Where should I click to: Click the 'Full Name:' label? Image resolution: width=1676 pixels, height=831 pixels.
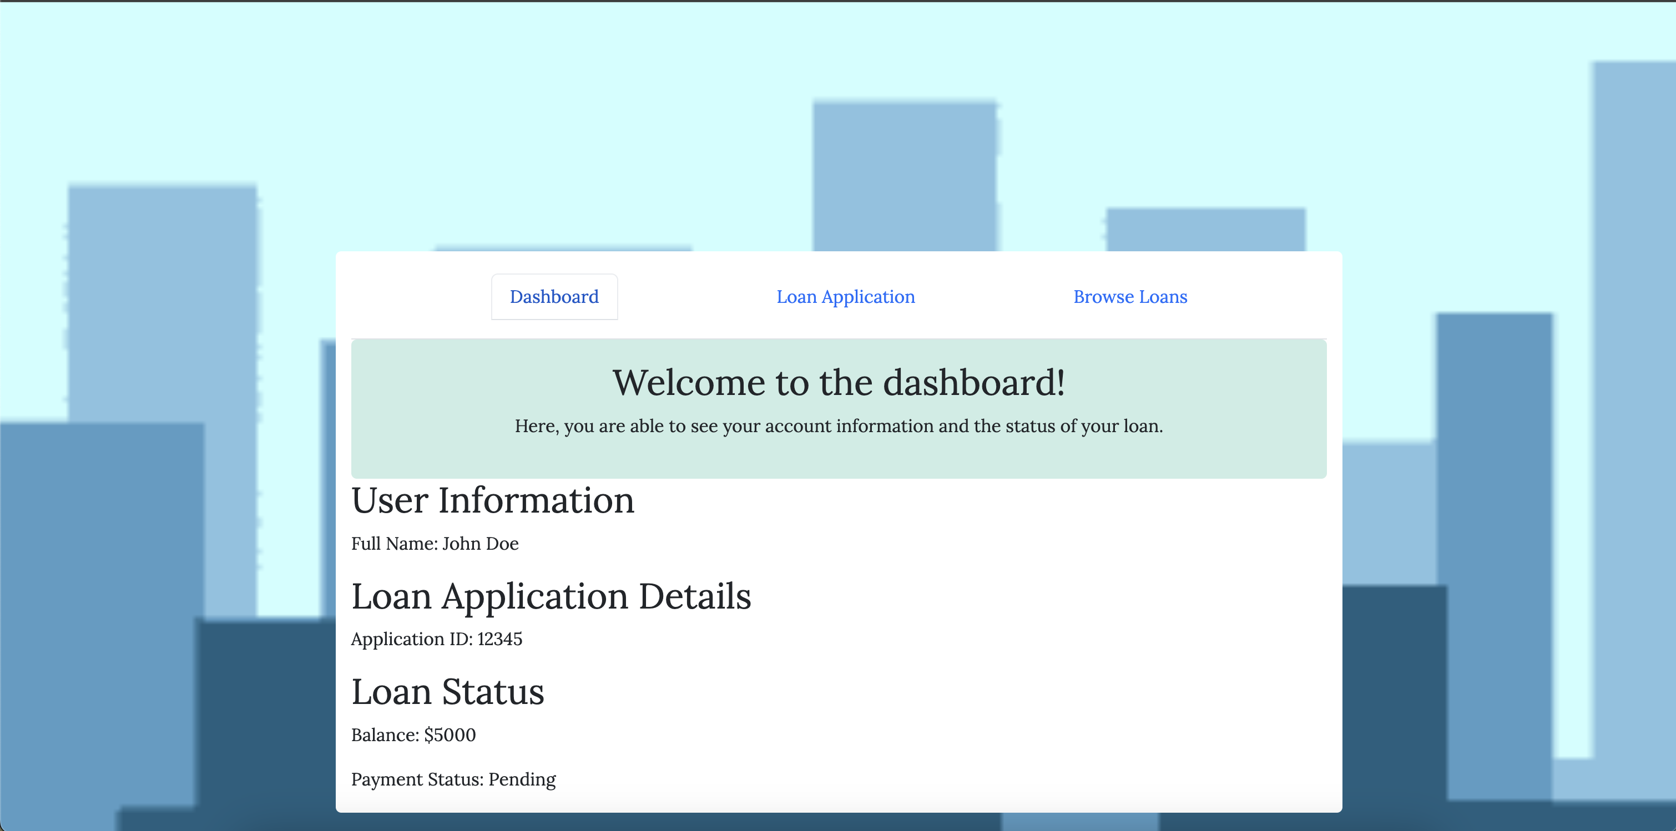point(394,544)
